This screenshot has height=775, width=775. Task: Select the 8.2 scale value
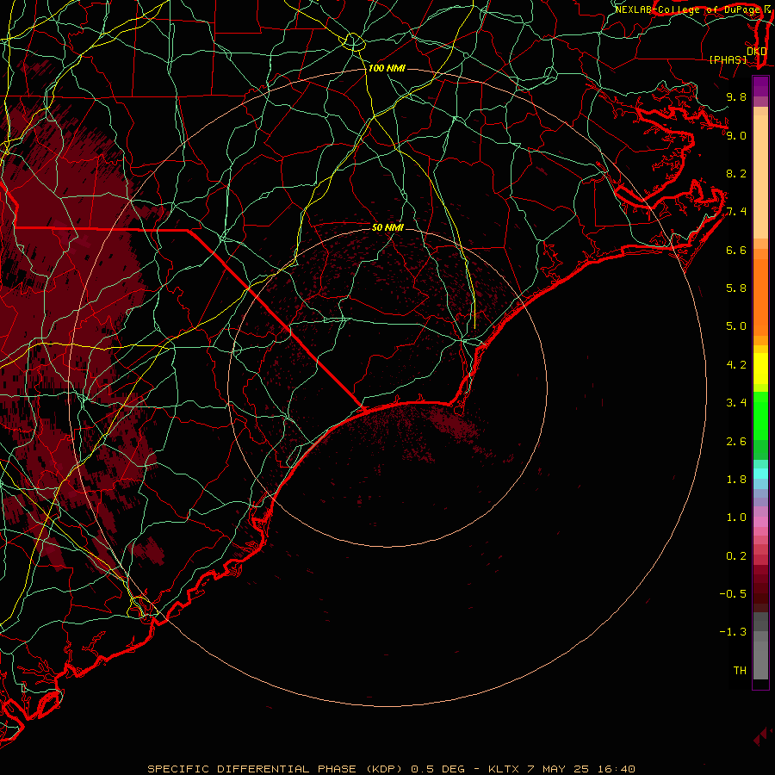(x=736, y=173)
